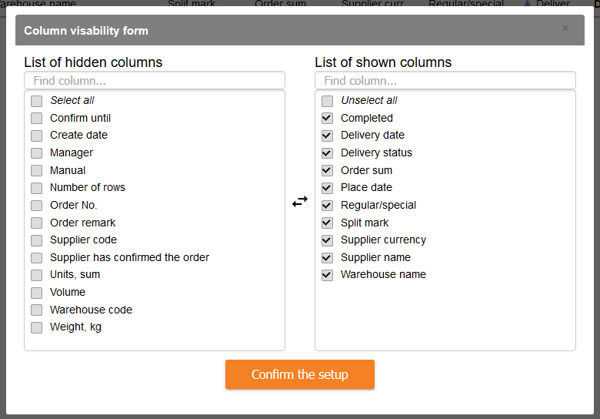Click the shown columns Find column field
The width and height of the screenshot is (600, 419).
click(445, 81)
